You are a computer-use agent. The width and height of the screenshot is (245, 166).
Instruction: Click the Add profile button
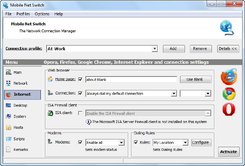pos(174,49)
